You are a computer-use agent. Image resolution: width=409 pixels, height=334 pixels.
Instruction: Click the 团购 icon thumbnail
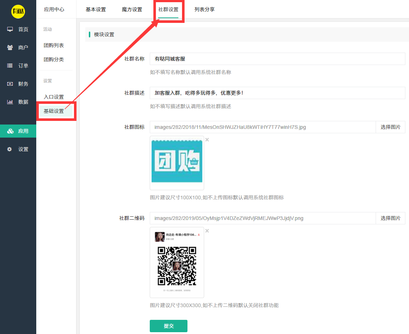pyautogui.click(x=177, y=163)
